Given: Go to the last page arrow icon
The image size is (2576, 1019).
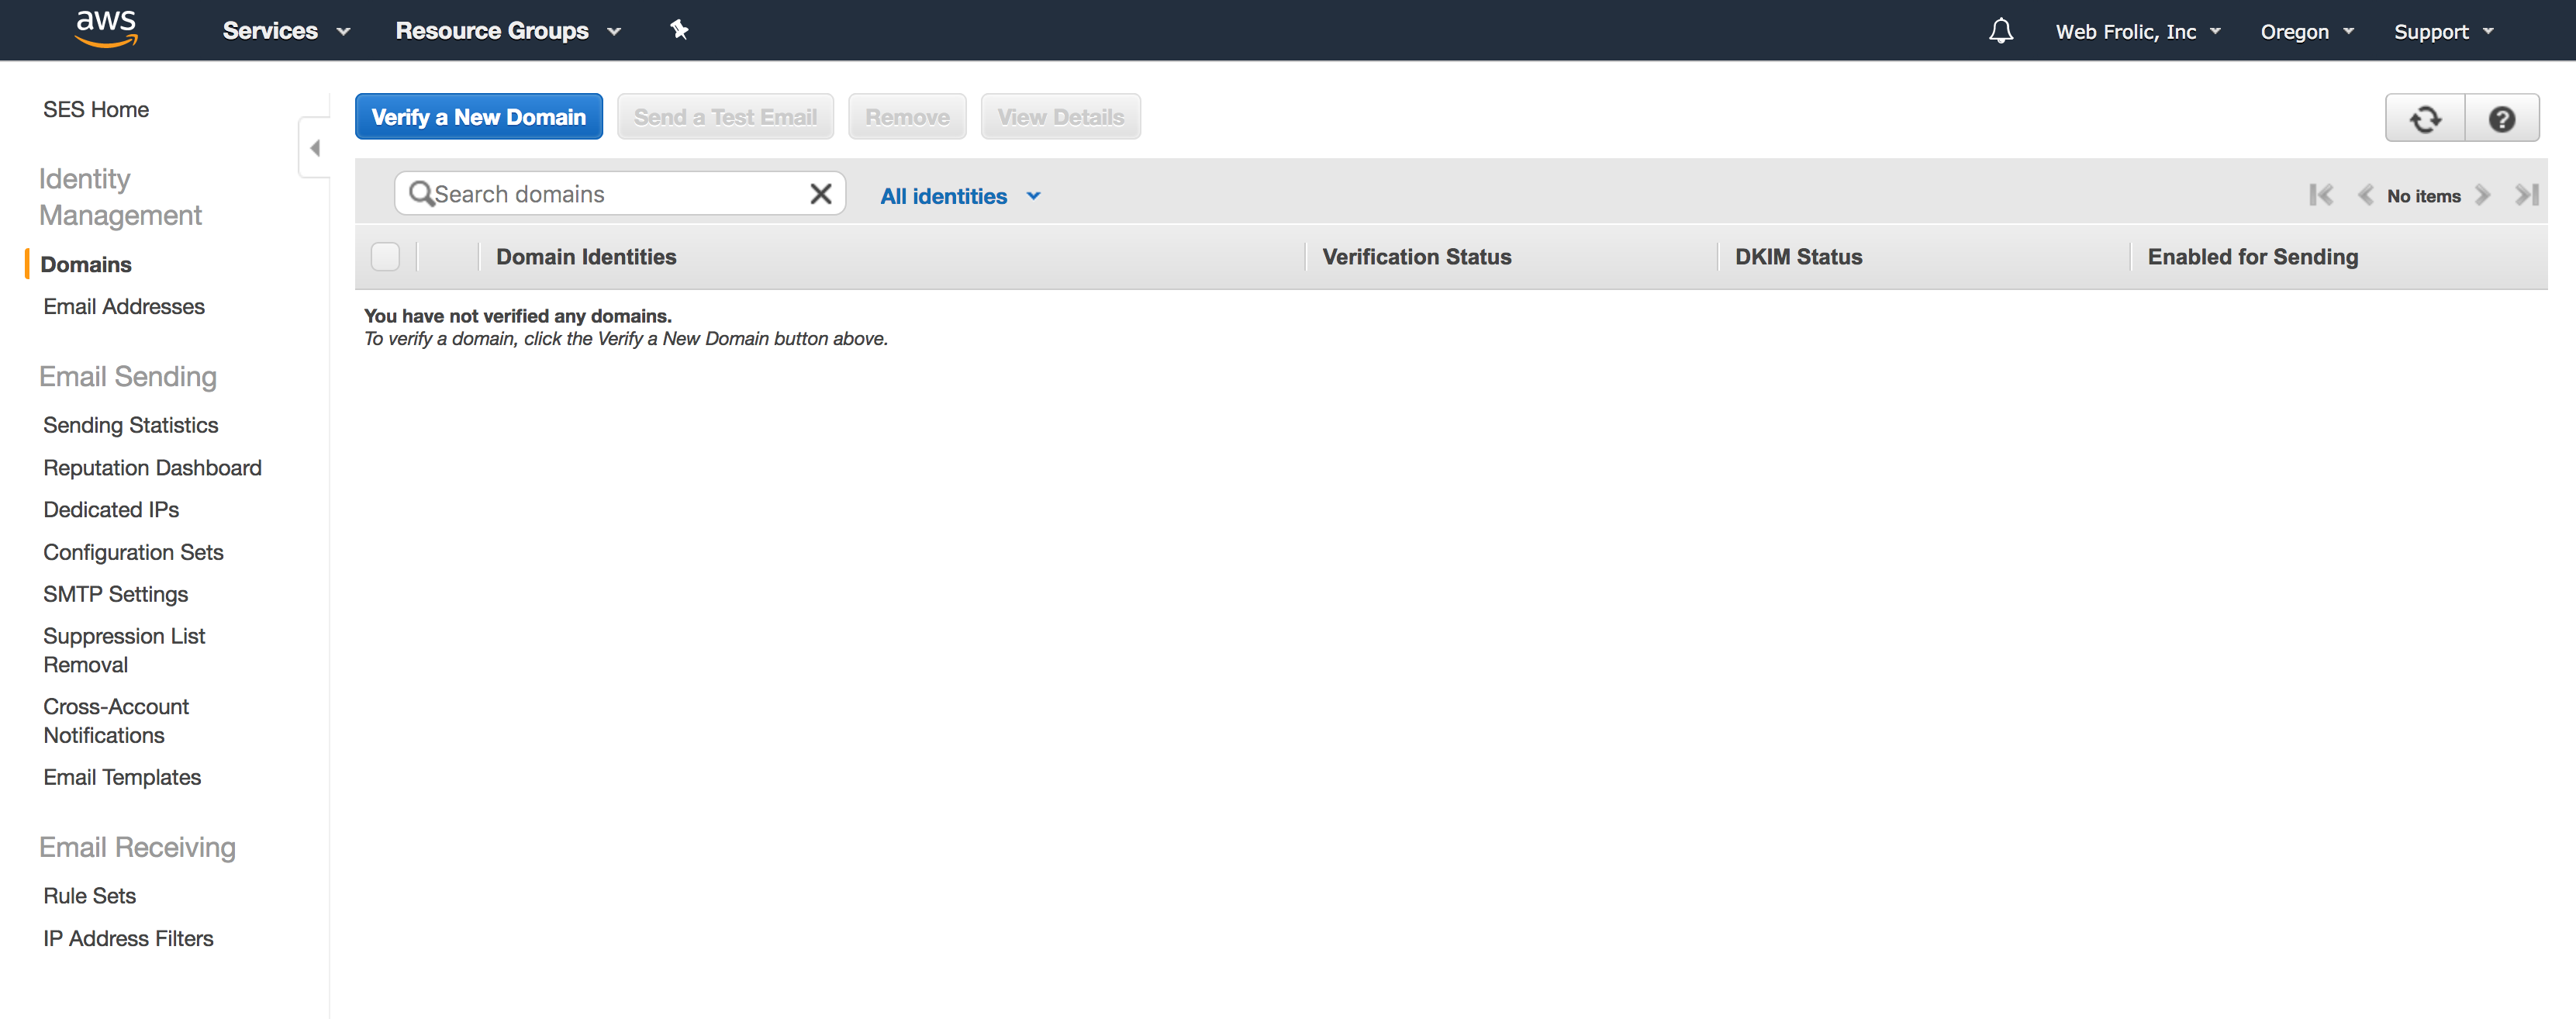Looking at the screenshot, I should click(x=2526, y=195).
